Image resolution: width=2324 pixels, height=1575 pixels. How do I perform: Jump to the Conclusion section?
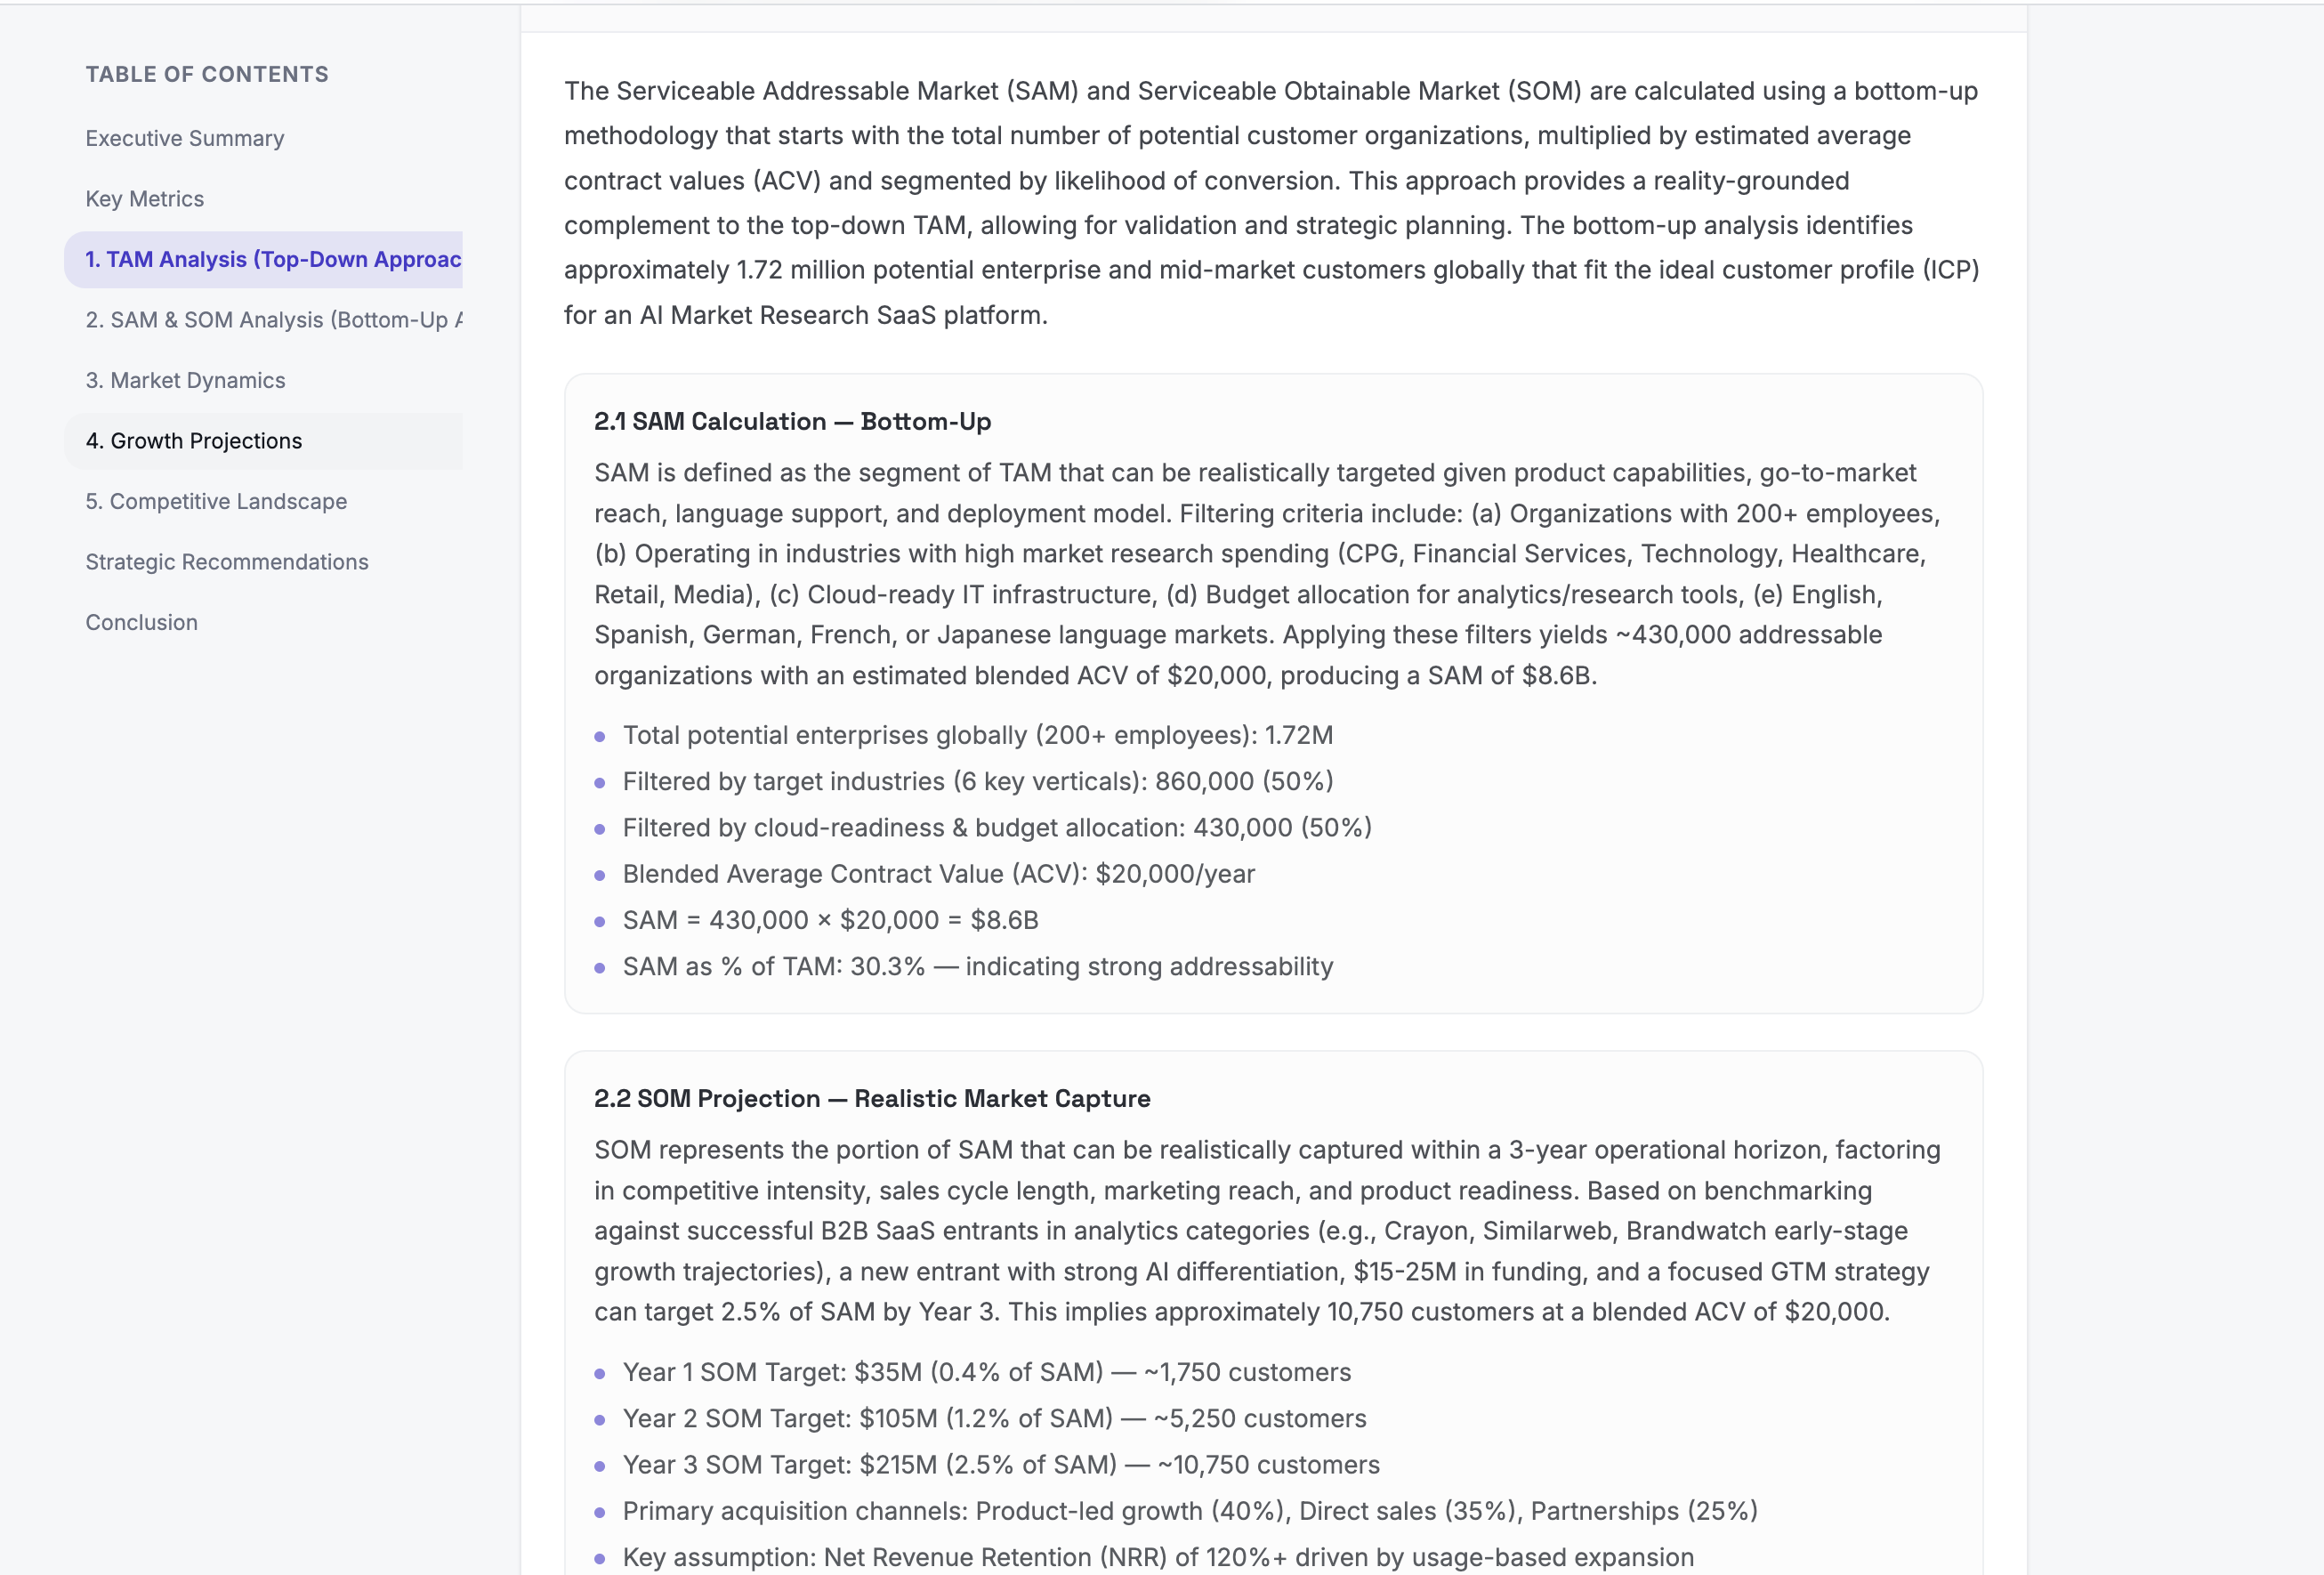[x=141, y=622]
